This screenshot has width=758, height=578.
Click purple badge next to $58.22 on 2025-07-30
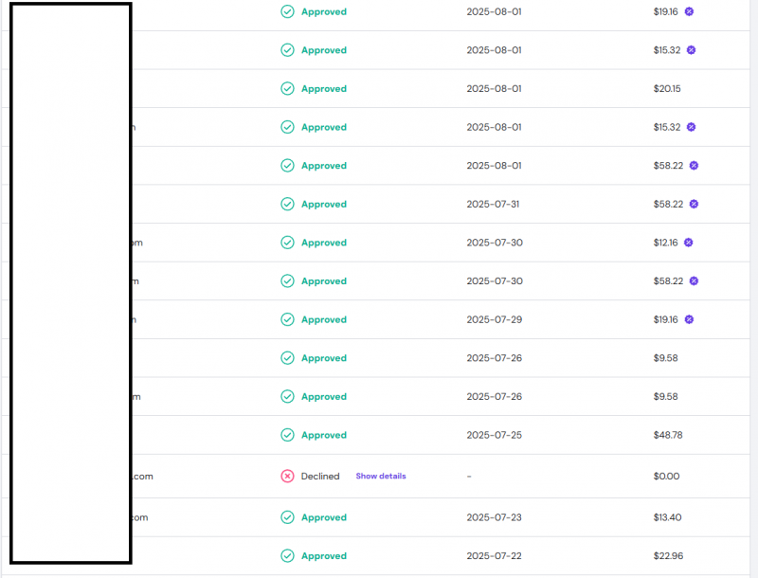point(694,280)
